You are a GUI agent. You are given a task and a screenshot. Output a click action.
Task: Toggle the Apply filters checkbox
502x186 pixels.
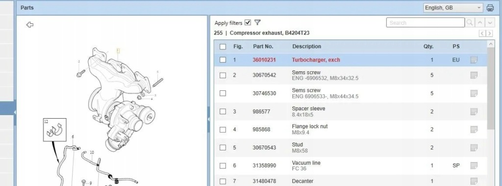pyautogui.click(x=248, y=22)
